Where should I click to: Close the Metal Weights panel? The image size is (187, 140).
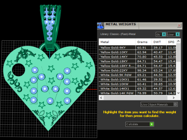[x=179, y=25]
